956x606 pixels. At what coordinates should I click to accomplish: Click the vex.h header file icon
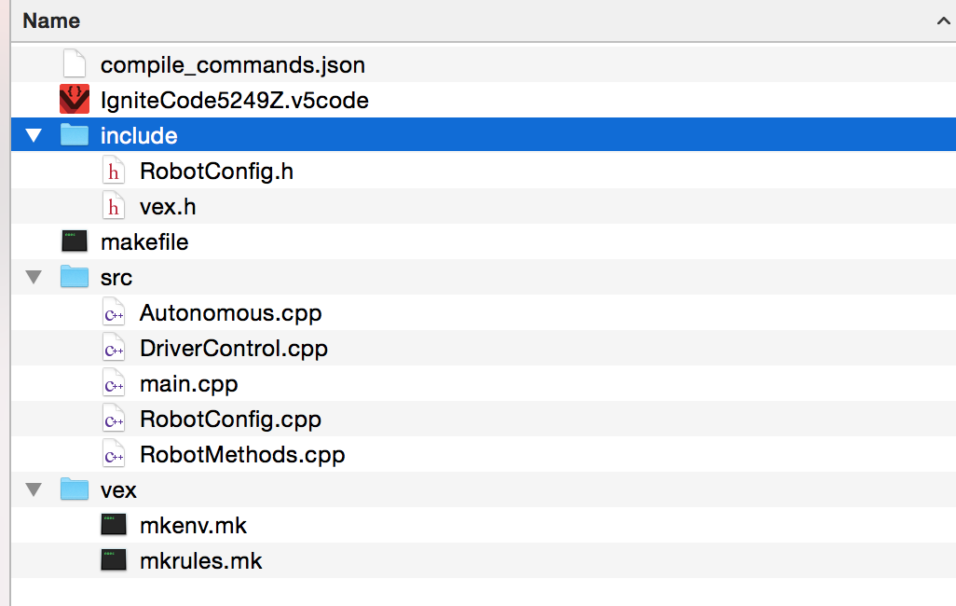[114, 207]
